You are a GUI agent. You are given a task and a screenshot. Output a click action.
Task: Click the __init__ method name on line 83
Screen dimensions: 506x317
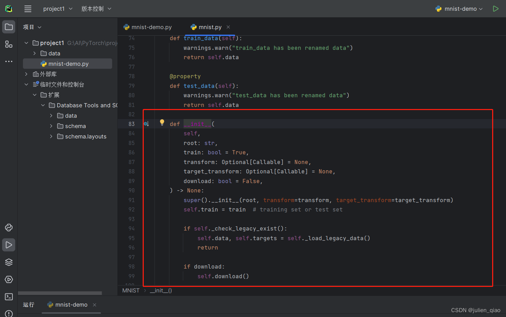pyautogui.click(x=197, y=124)
